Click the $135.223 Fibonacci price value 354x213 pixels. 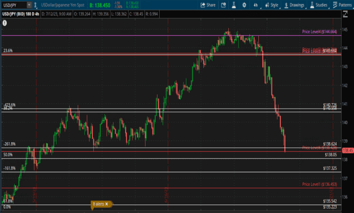[x=330, y=207]
